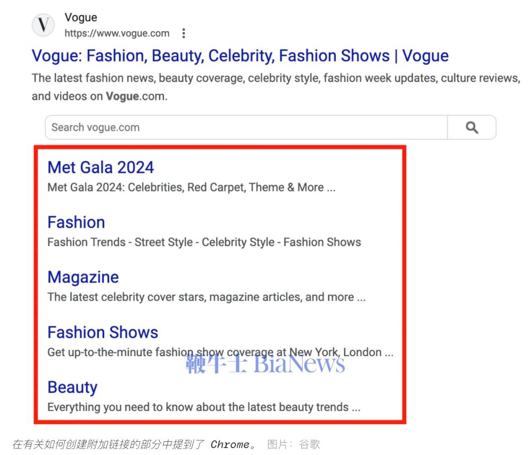Image resolution: width=531 pixels, height=455 pixels.
Task: Open the Magazine sitelink
Action: (x=83, y=277)
